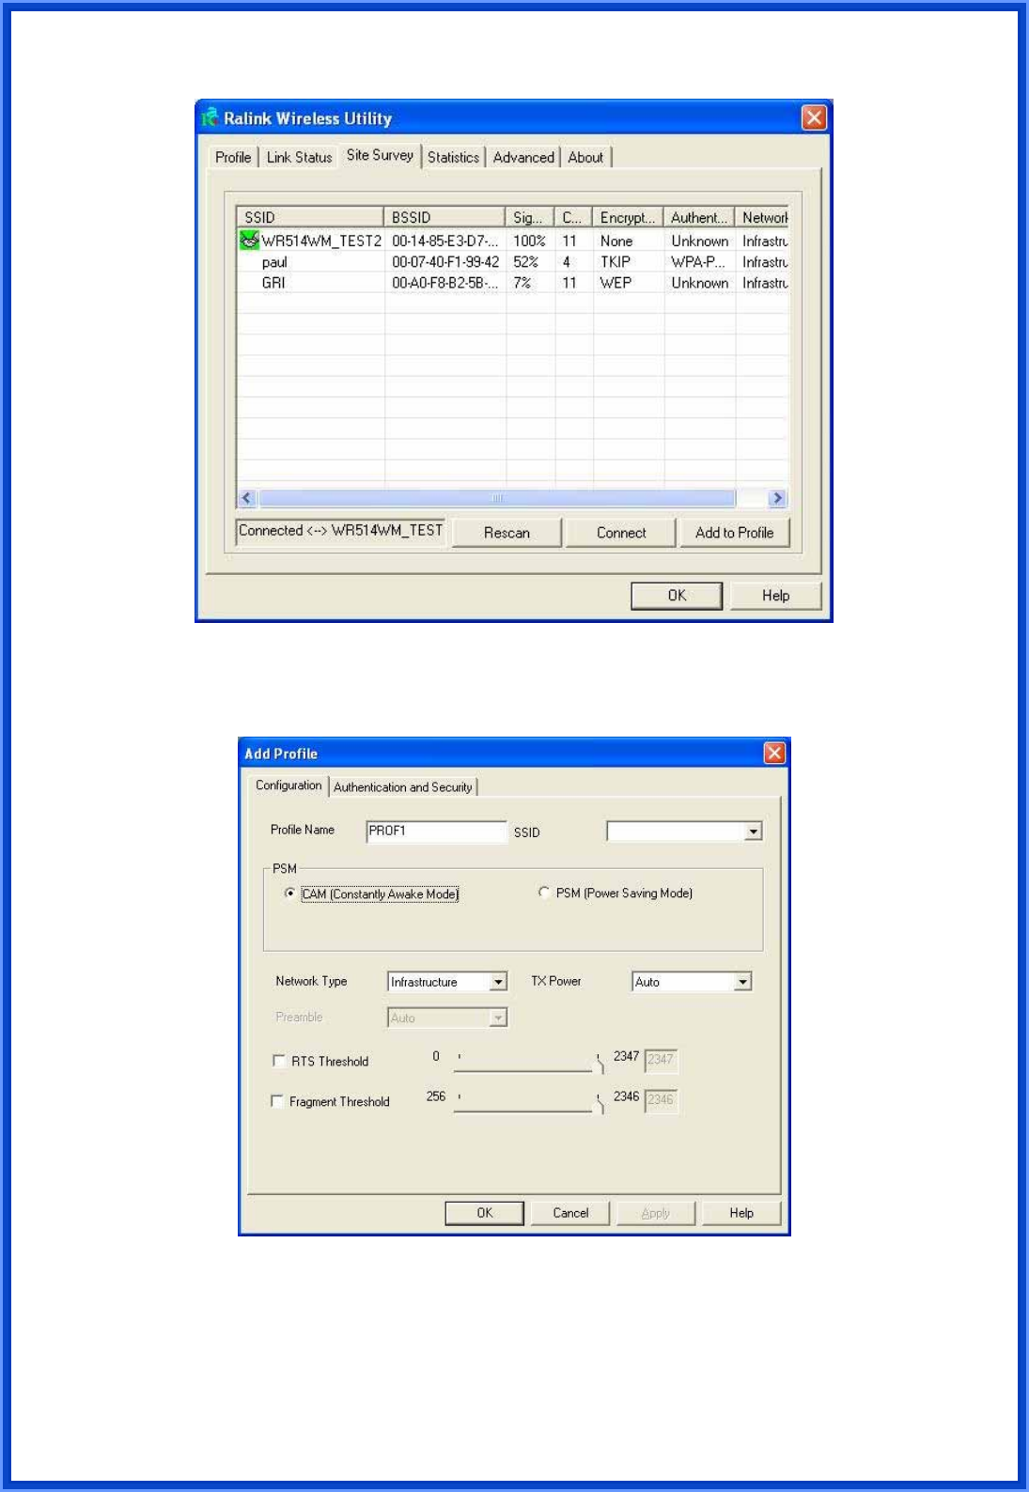Image resolution: width=1029 pixels, height=1492 pixels.
Task: Click the TKIP encryption cell
Action: [x=616, y=262]
